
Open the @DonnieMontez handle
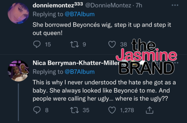[108, 5]
